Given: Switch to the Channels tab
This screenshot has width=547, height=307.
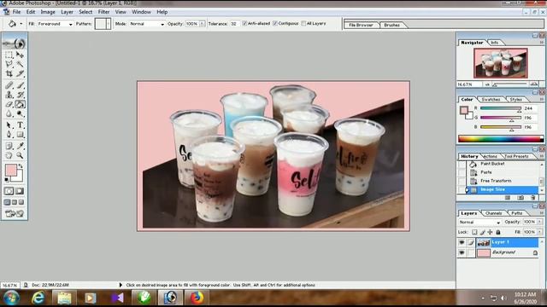Looking at the screenshot, I should coord(494,213).
